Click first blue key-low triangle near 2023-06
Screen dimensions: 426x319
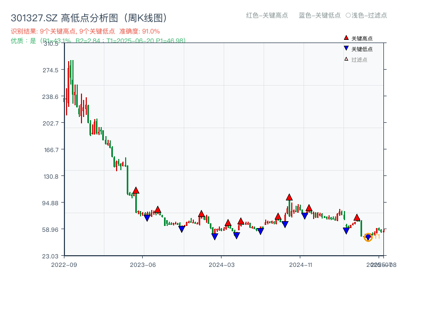click(x=147, y=218)
